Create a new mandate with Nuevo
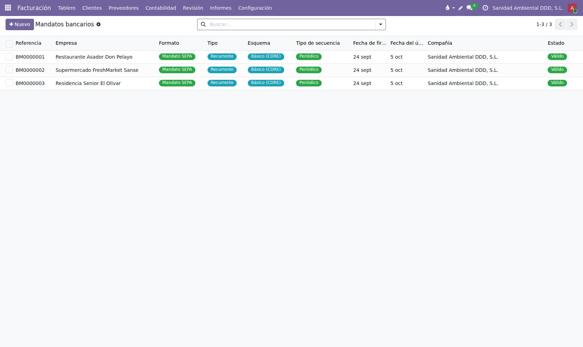The height and width of the screenshot is (347, 583). pyautogui.click(x=20, y=24)
